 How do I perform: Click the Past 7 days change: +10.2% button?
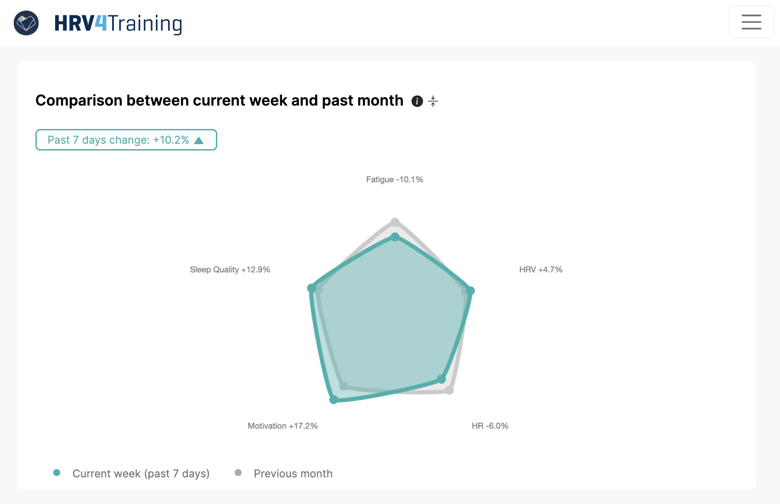coord(126,140)
